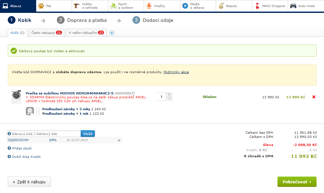Click the quantity field showing 1
324x193 pixels.
162,97
